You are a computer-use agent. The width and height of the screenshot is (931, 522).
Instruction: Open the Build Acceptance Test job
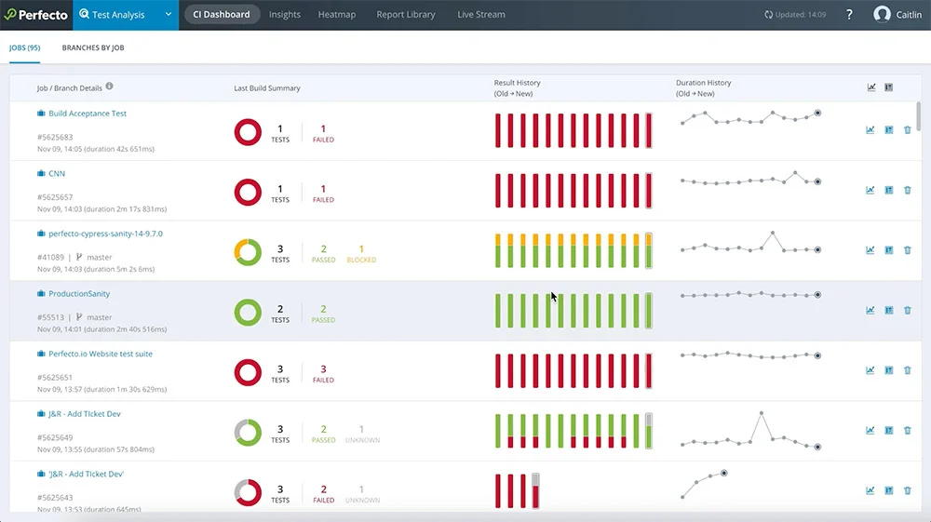click(88, 114)
